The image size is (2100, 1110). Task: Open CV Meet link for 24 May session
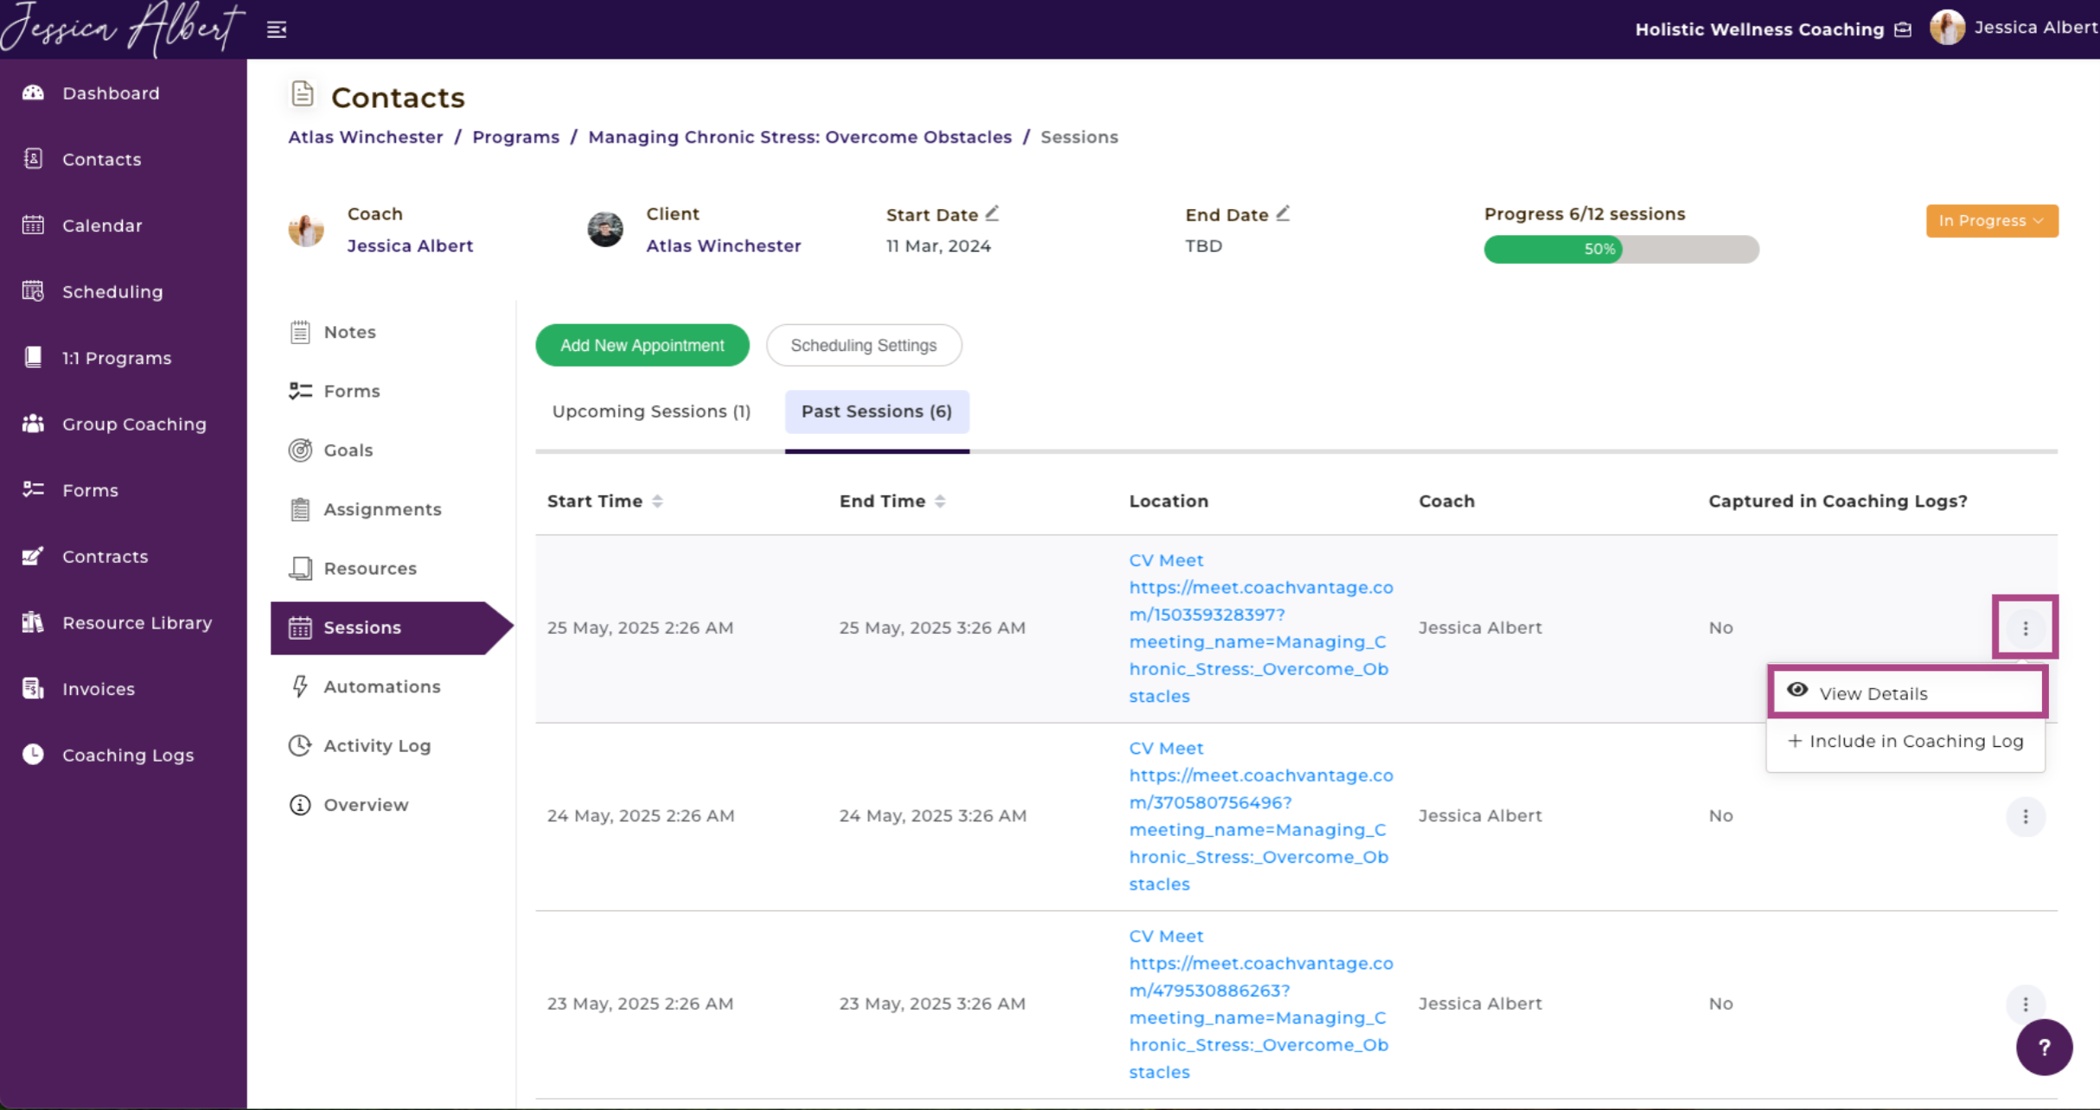pyautogui.click(x=1261, y=816)
